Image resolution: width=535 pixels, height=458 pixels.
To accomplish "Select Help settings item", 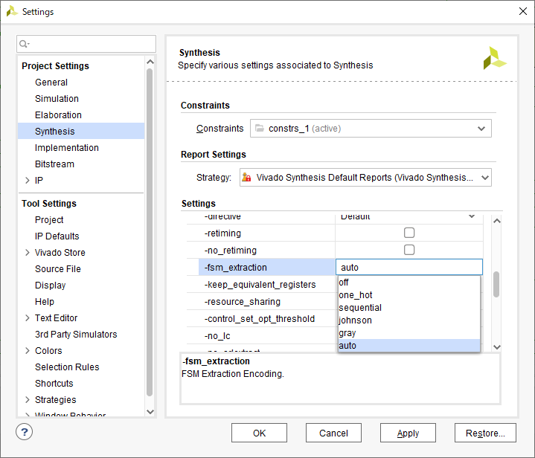I will coord(45,301).
